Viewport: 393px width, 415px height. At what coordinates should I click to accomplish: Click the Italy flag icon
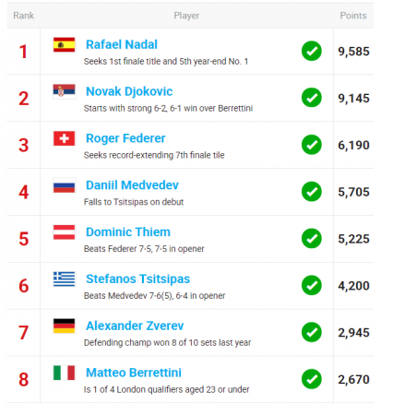(64, 373)
